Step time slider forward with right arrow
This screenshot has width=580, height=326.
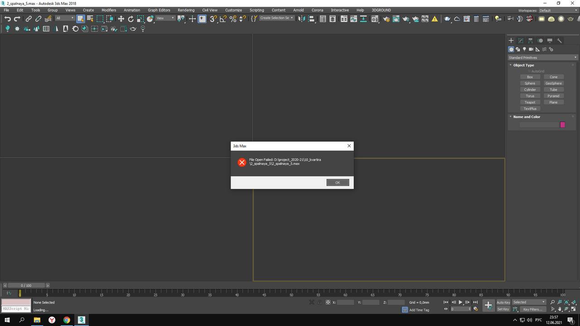coord(48,286)
